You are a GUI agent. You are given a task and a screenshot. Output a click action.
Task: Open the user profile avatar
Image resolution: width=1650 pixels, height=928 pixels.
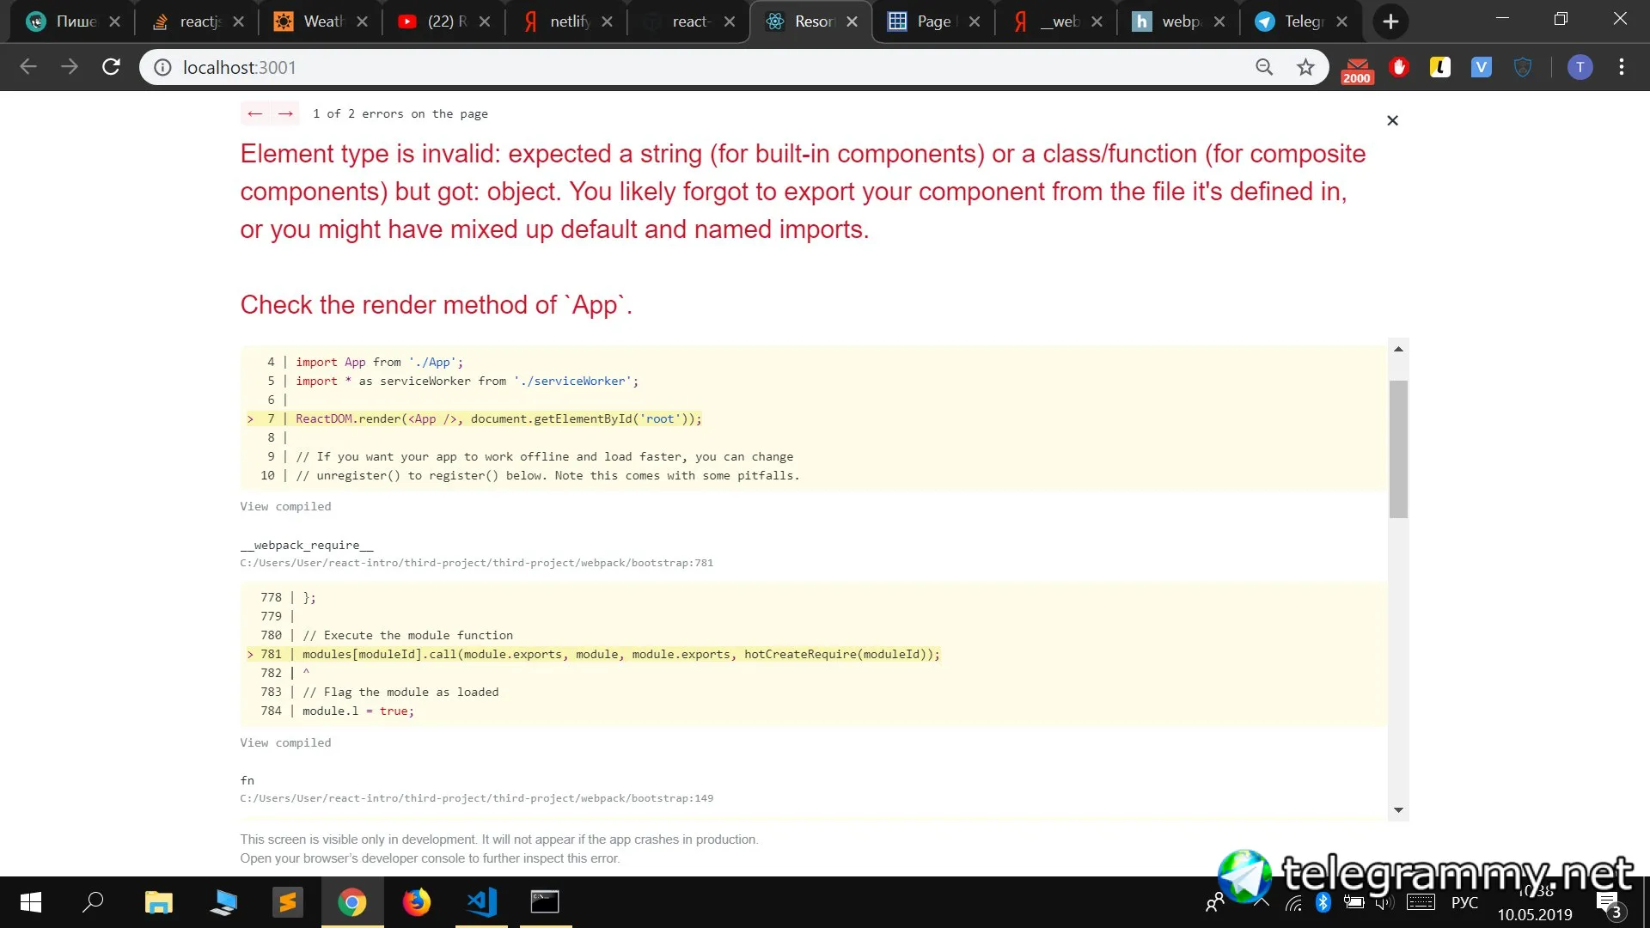1580,67
